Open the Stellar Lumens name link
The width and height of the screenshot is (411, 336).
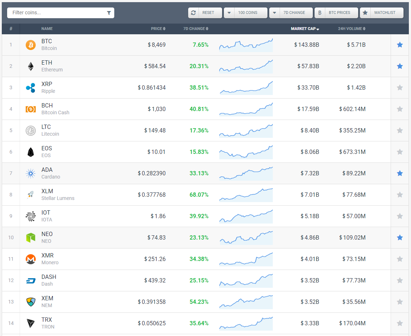click(57, 199)
